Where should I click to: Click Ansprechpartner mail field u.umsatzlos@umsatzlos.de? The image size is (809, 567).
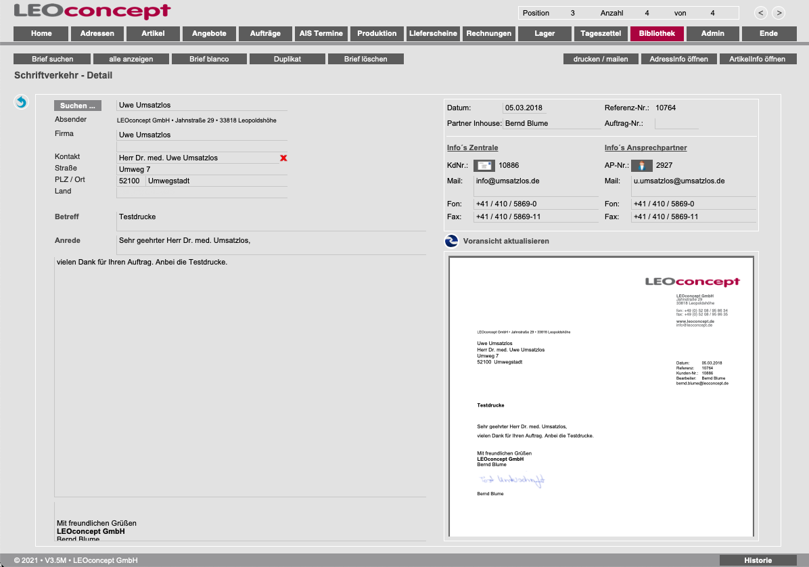pyautogui.click(x=694, y=186)
